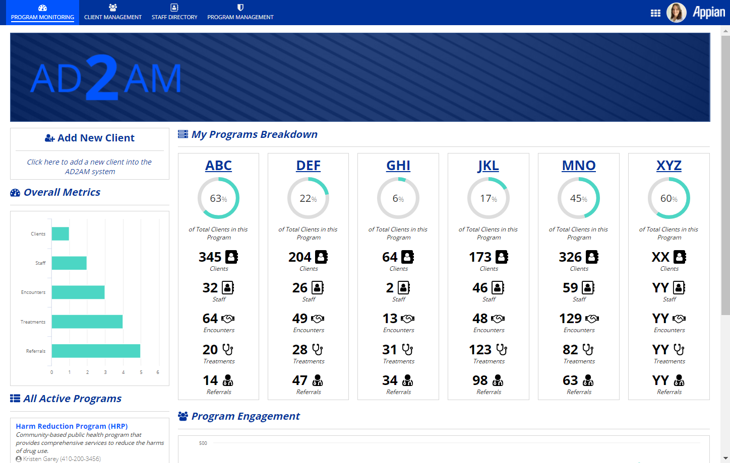Go to Program Management tab
The width and height of the screenshot is (730, 463).
240,13
